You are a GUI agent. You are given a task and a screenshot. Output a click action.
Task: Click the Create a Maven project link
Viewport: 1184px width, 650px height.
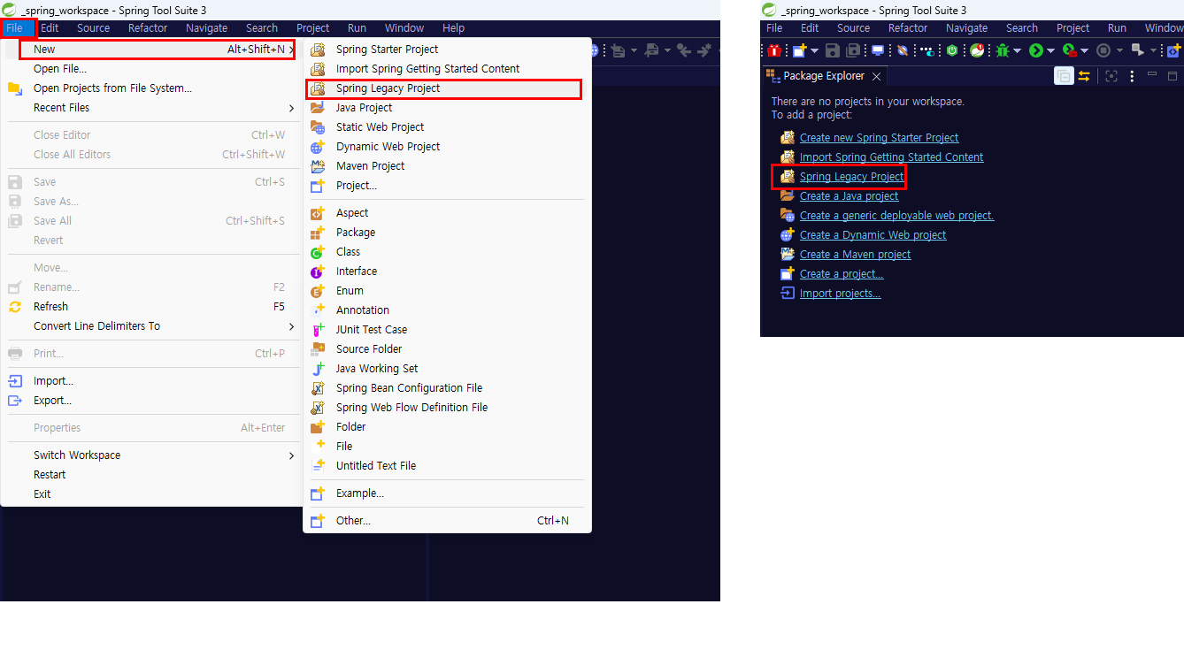tap(855, 255)
